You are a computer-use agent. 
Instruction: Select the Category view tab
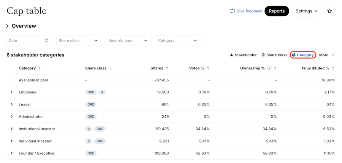[303, 55]
